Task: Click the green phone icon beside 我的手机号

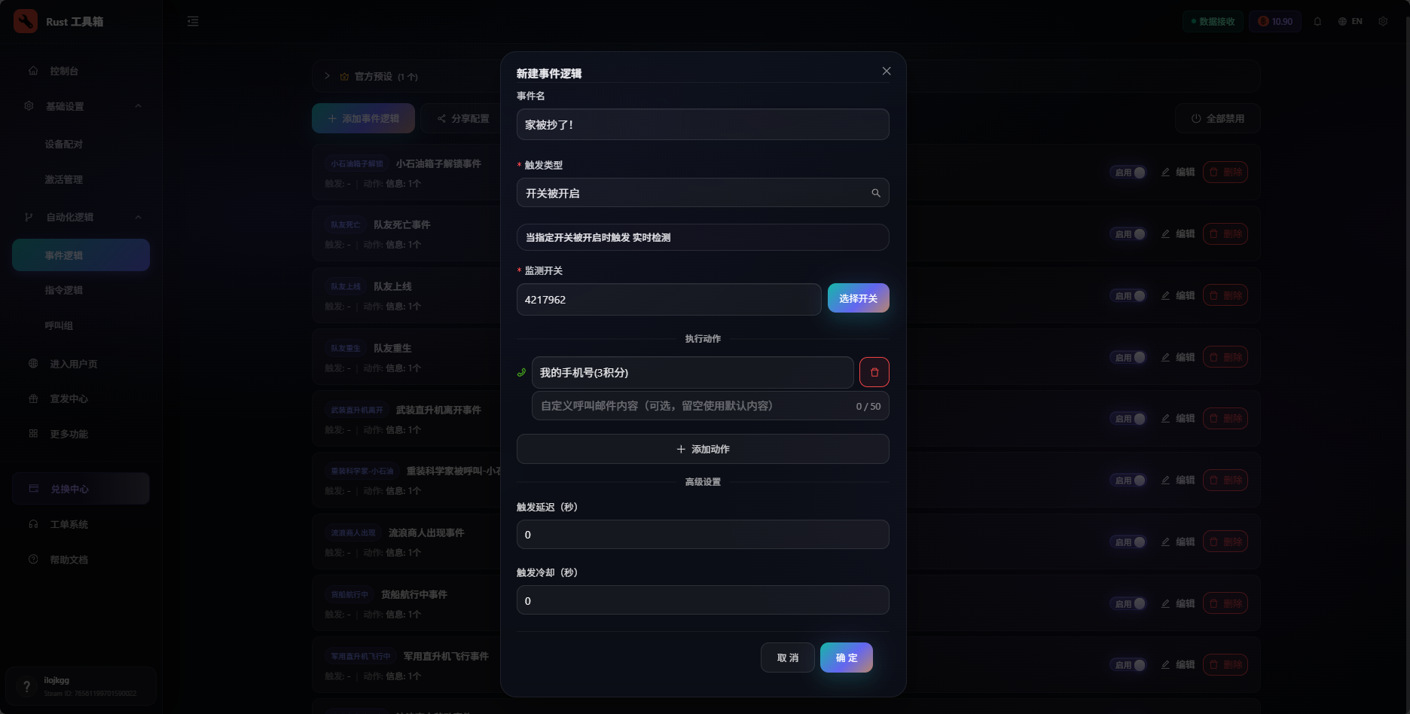Action: [521, 372]
